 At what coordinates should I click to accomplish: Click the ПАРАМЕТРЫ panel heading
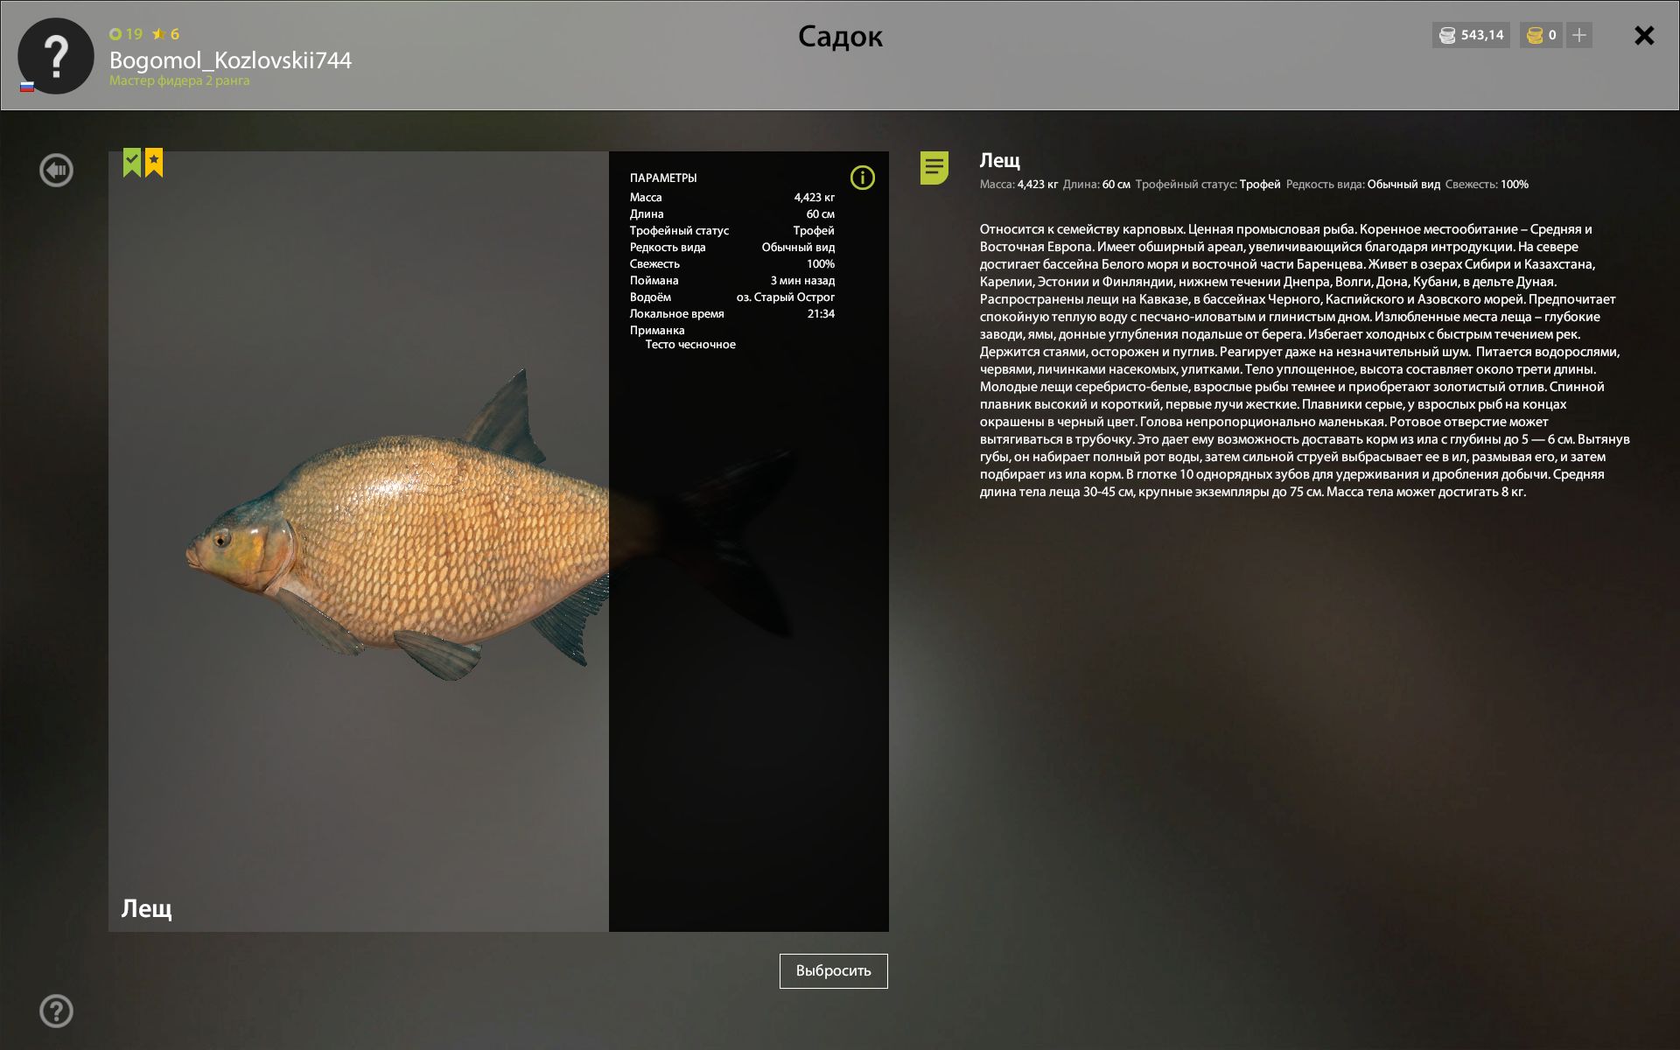pyautogui.click(x=663, y=178)
